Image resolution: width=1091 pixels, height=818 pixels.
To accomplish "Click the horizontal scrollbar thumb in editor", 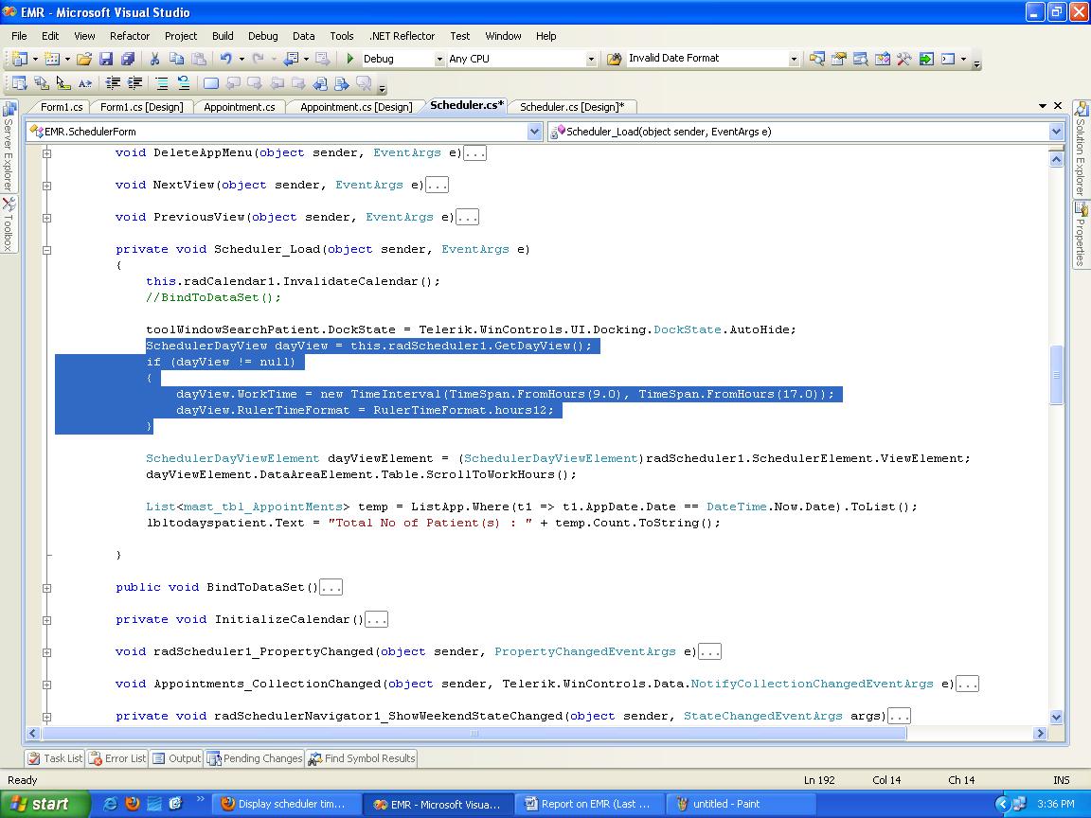I will 475,733.
